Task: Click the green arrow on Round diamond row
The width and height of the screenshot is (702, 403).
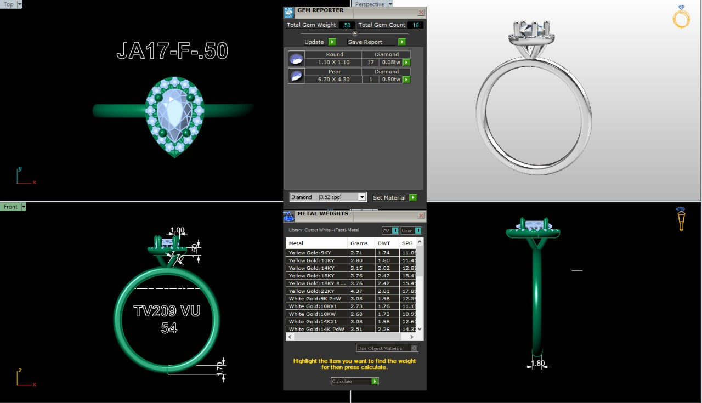Action: (406, 63)
